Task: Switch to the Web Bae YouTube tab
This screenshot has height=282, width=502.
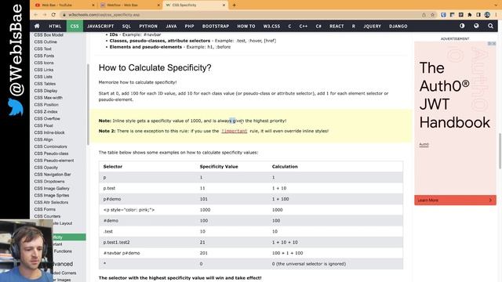Action: [64, 5]
